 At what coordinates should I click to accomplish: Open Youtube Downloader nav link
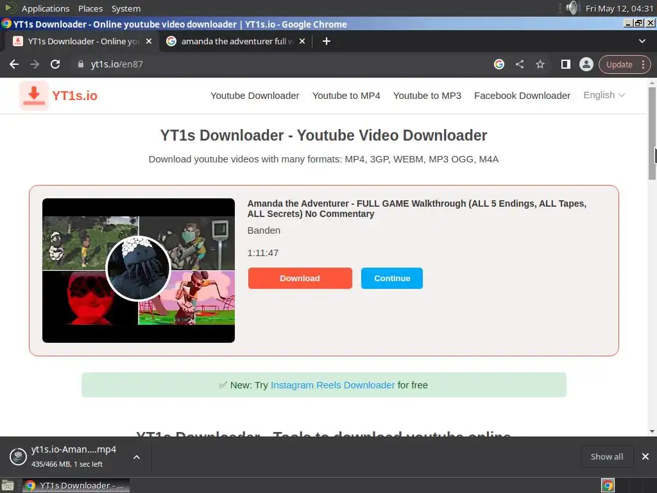point(255,96)
